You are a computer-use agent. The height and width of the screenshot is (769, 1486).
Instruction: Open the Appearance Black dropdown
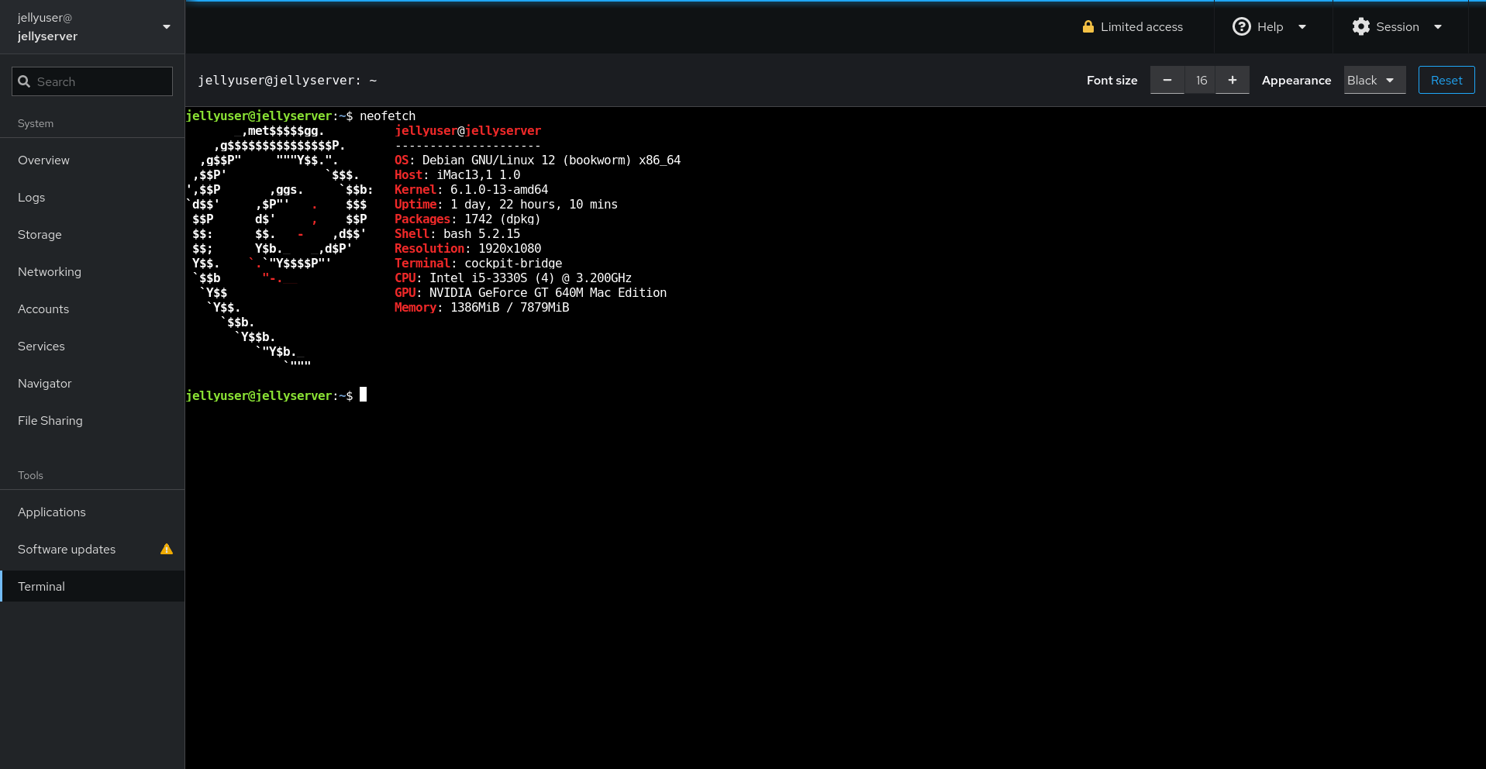click(x=1374, y=81)
